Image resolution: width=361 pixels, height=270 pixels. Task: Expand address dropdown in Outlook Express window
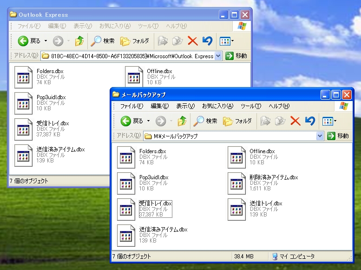(218, 56)
